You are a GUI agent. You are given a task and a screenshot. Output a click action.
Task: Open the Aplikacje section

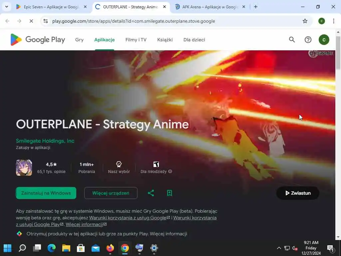104,40
